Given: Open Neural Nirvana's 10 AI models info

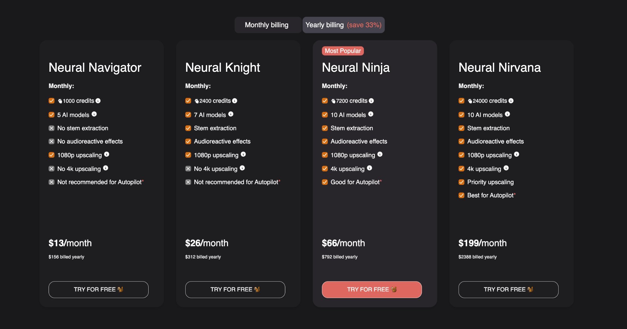Looking at the screenshot, I should 507,114.
